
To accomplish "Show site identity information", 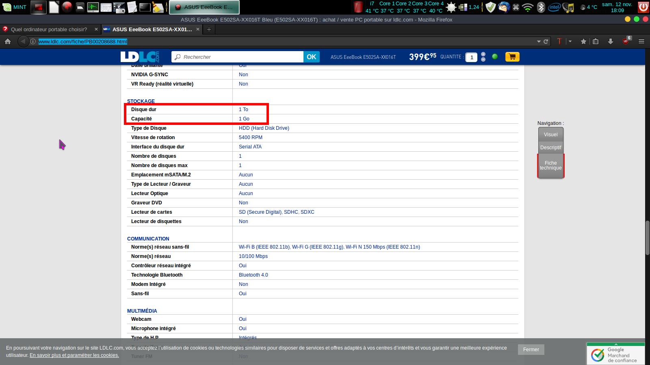I will pos(33,41).
